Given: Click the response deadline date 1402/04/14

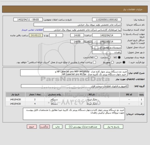Looking at the screenshot, I should [x=107, y=35].
